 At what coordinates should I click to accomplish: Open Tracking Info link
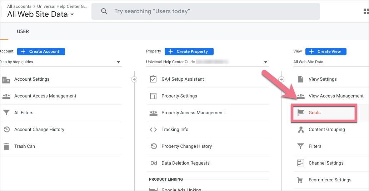[x=175, y=129]
